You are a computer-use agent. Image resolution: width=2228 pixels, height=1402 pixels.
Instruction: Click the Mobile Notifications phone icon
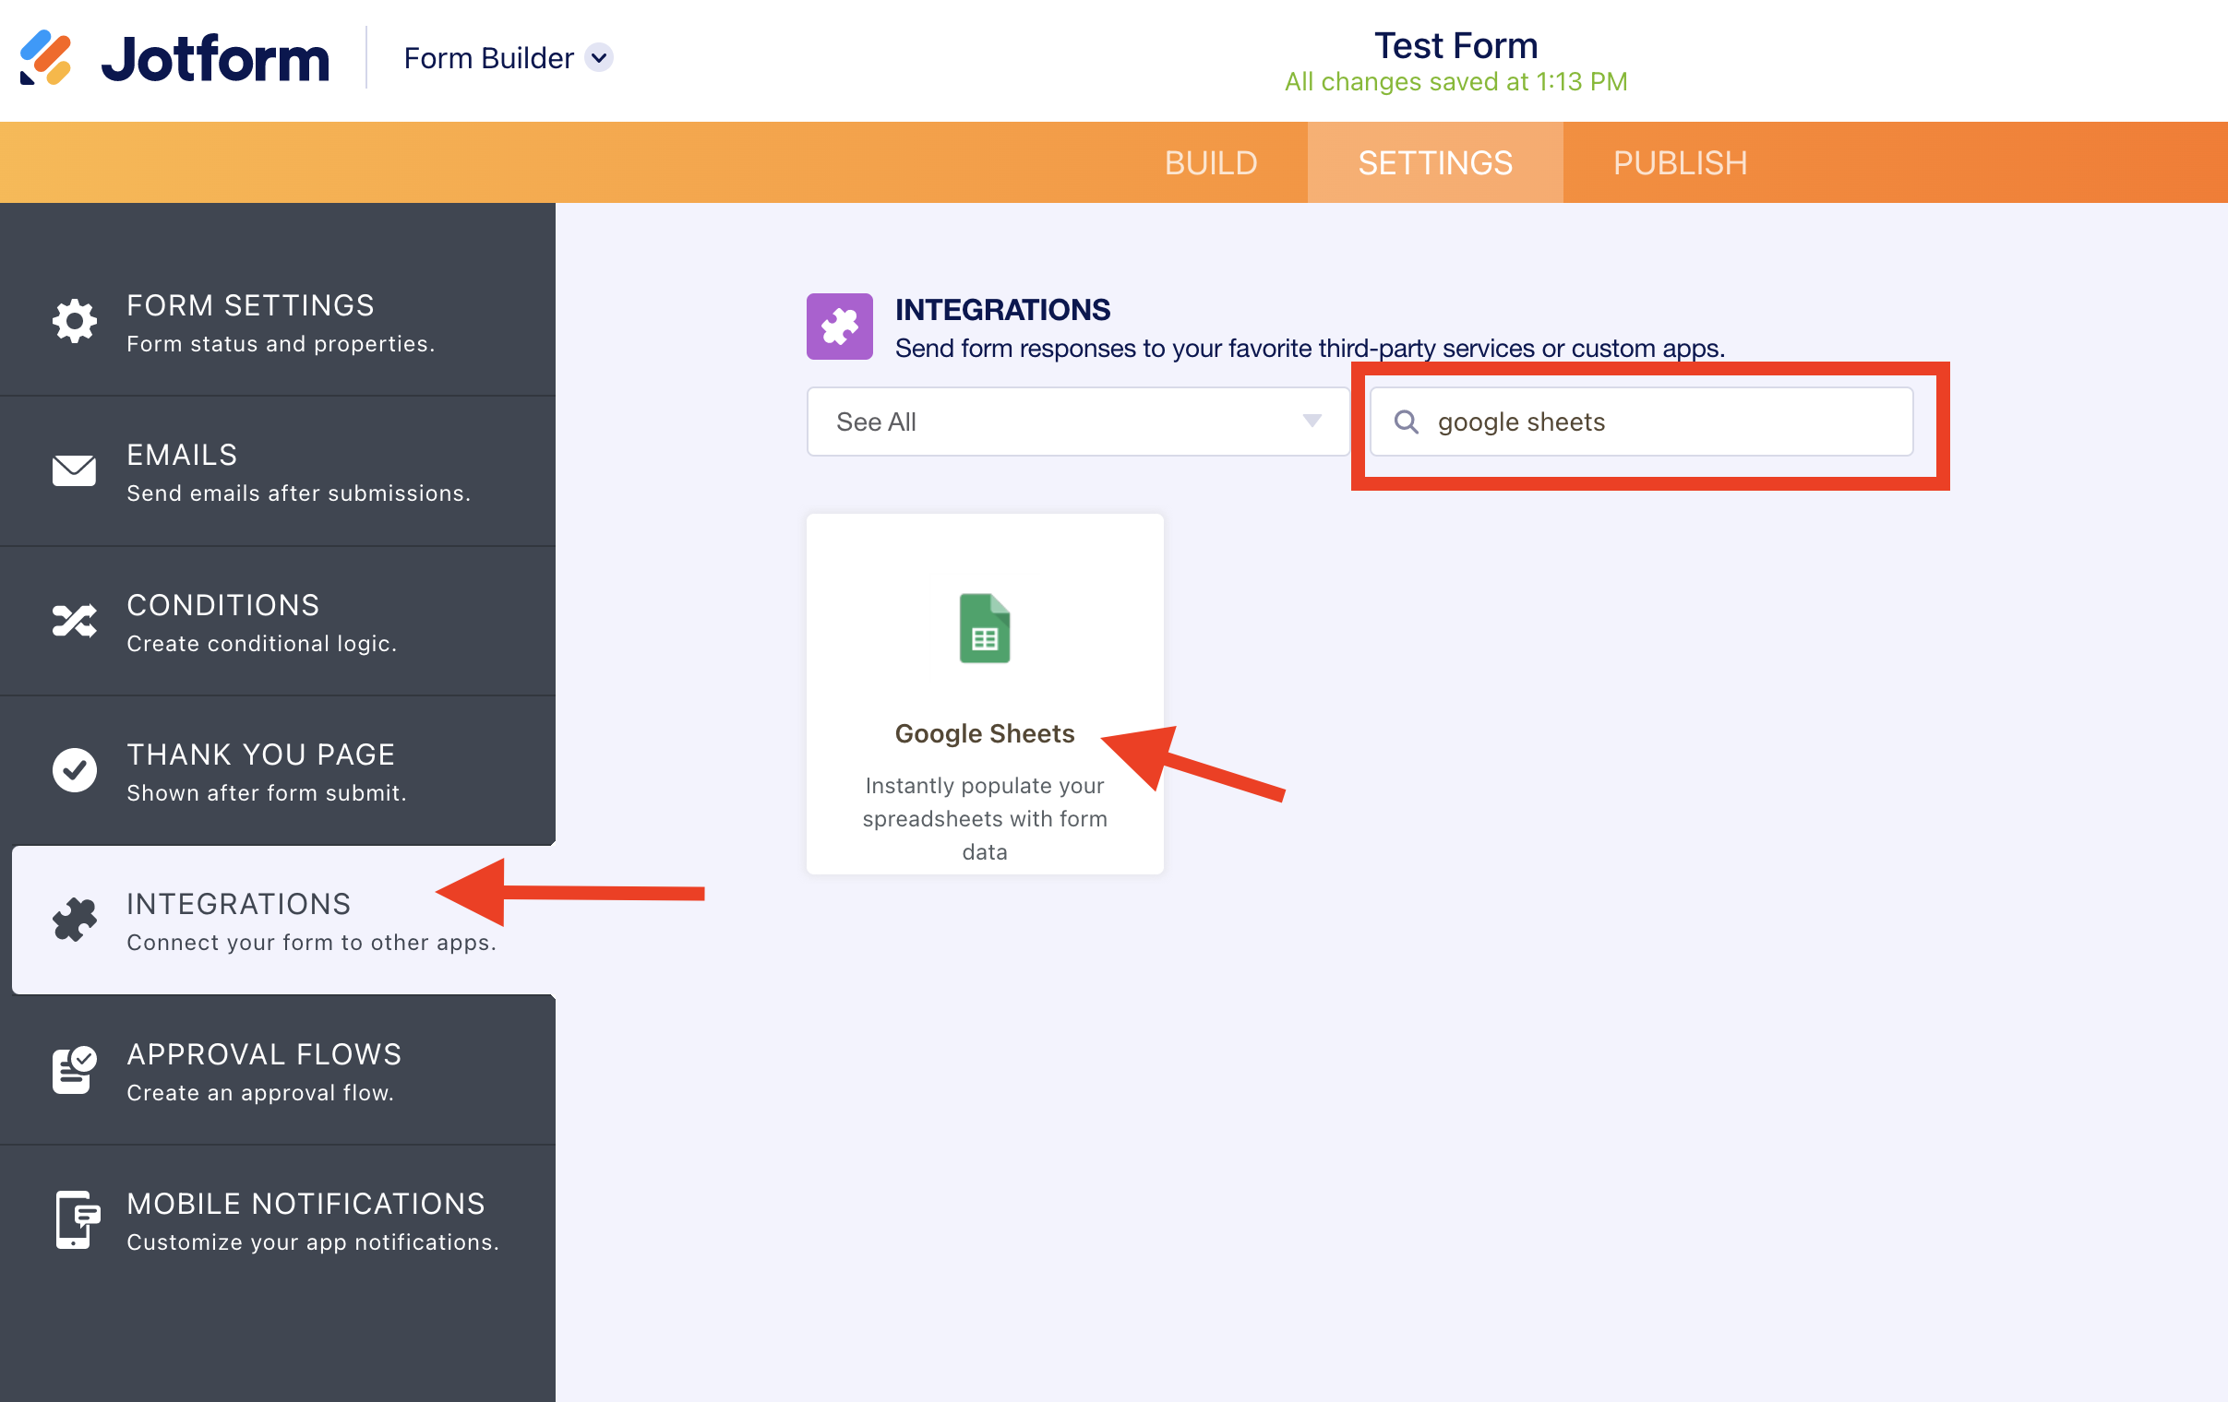[74, 1219]
